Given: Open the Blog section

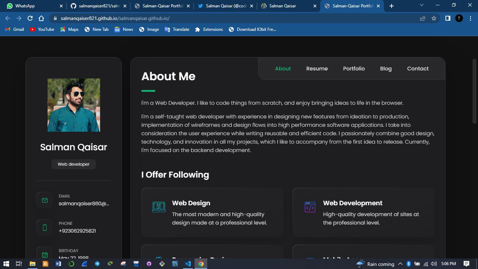Looking at the screenshot, I should (x=386, y=69).
